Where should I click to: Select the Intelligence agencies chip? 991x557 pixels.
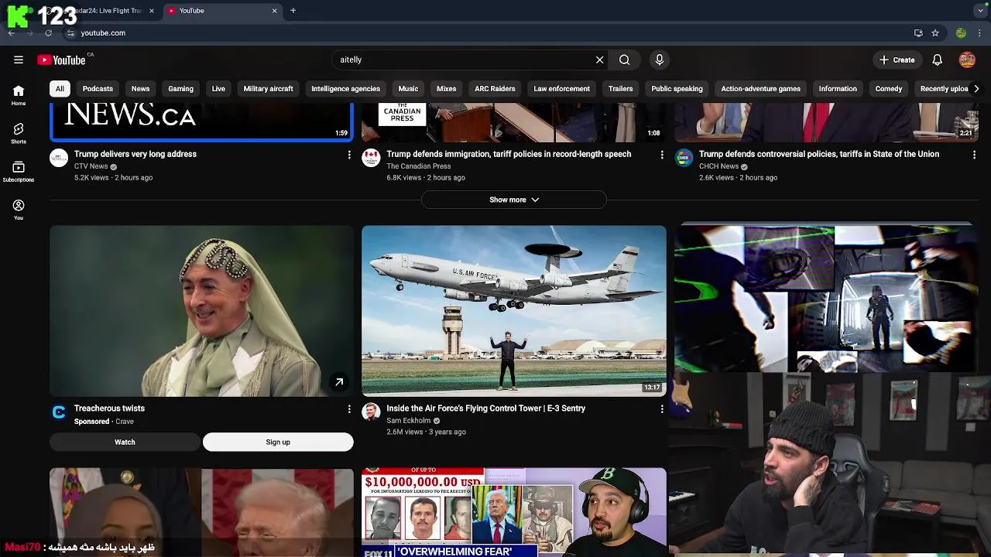coord(345,89)
